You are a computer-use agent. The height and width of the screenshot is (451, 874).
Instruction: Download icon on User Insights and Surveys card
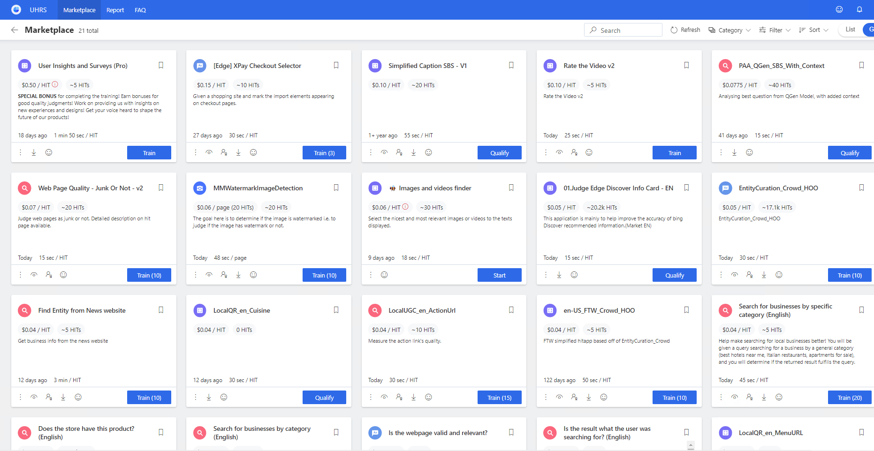tap(34, 152)
